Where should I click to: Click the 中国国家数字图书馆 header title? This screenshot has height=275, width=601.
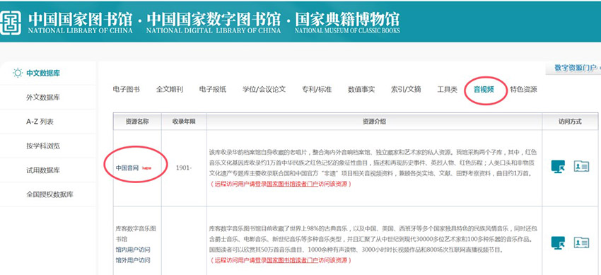coord(214,23)
